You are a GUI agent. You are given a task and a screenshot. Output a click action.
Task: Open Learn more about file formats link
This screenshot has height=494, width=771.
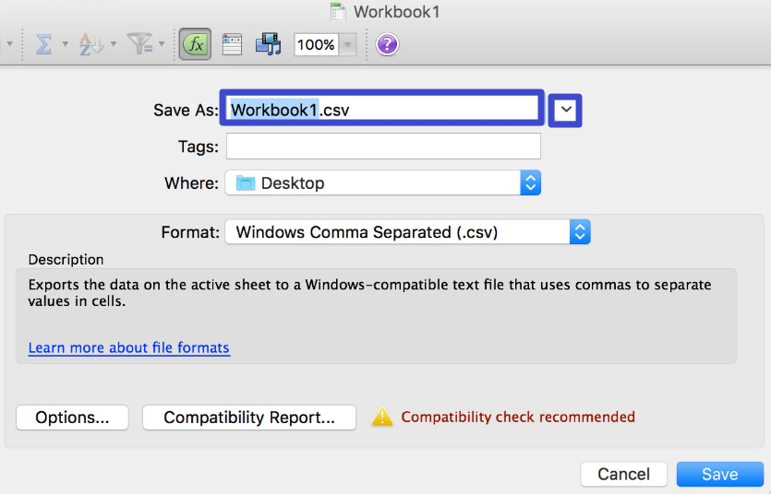click(x=129, y=347)
